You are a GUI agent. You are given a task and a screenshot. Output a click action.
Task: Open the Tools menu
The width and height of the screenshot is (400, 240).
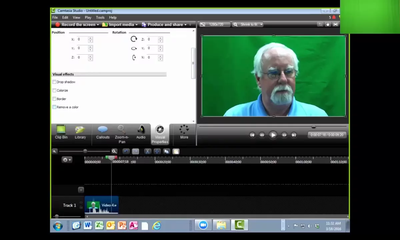click(100, 17)
